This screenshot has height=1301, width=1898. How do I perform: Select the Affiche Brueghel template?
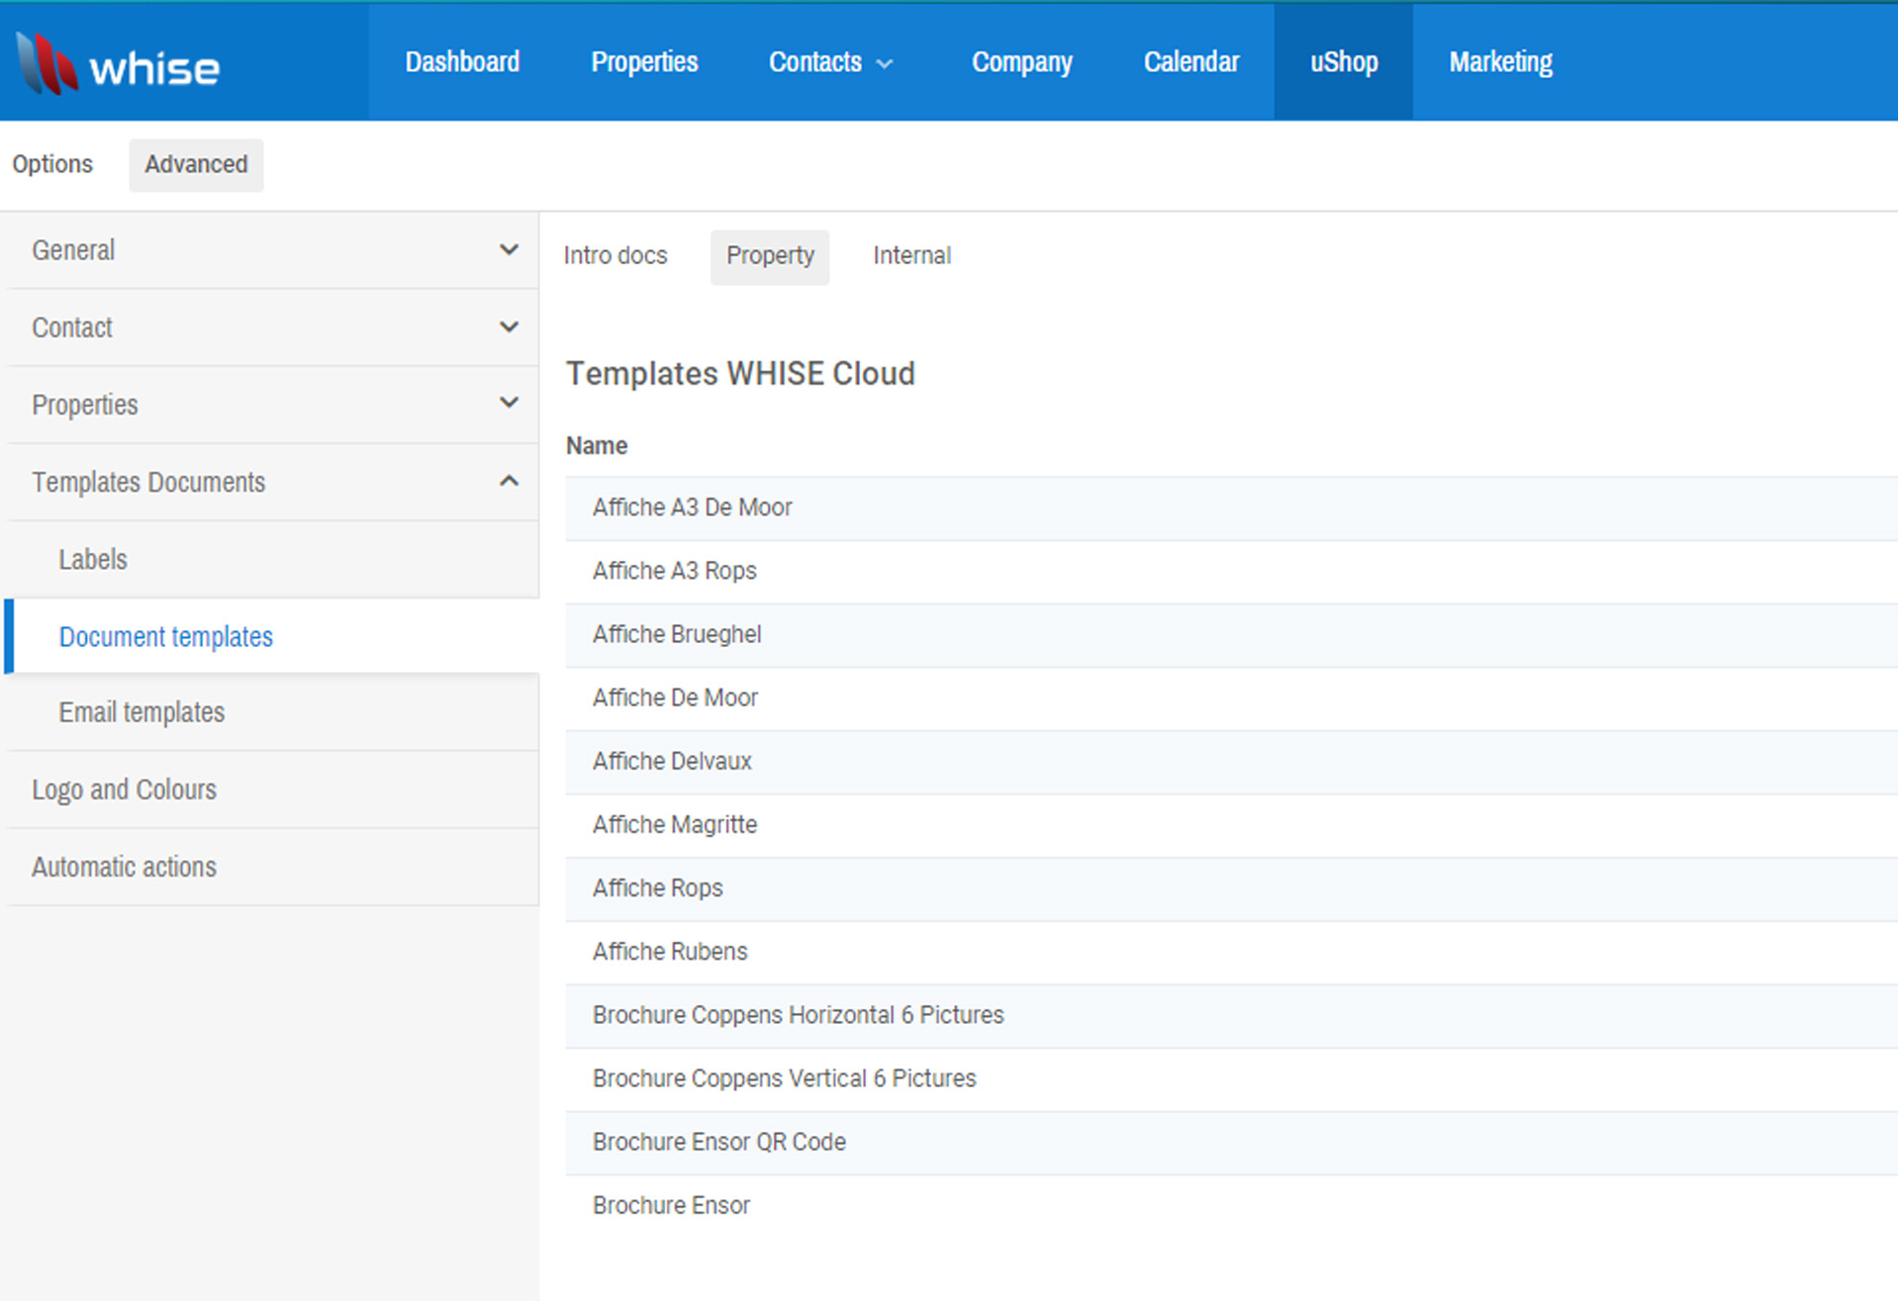pos(1231,634)
